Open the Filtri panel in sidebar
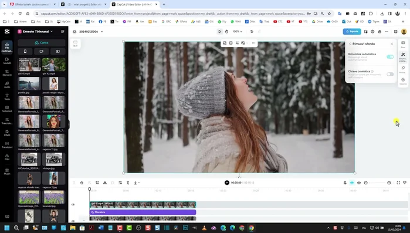Image resolution: width=410 pixels, height=233 pixels. click(x=7, y=157)
